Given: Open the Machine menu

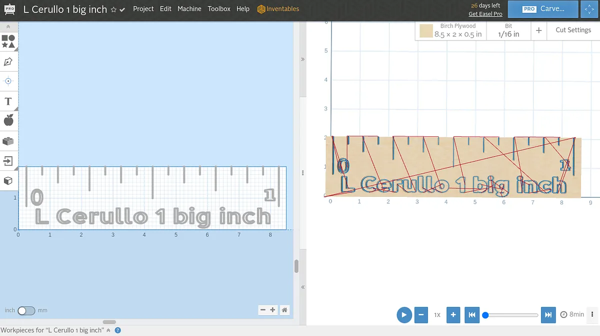Looking at the screenshot, I should 189,9.
